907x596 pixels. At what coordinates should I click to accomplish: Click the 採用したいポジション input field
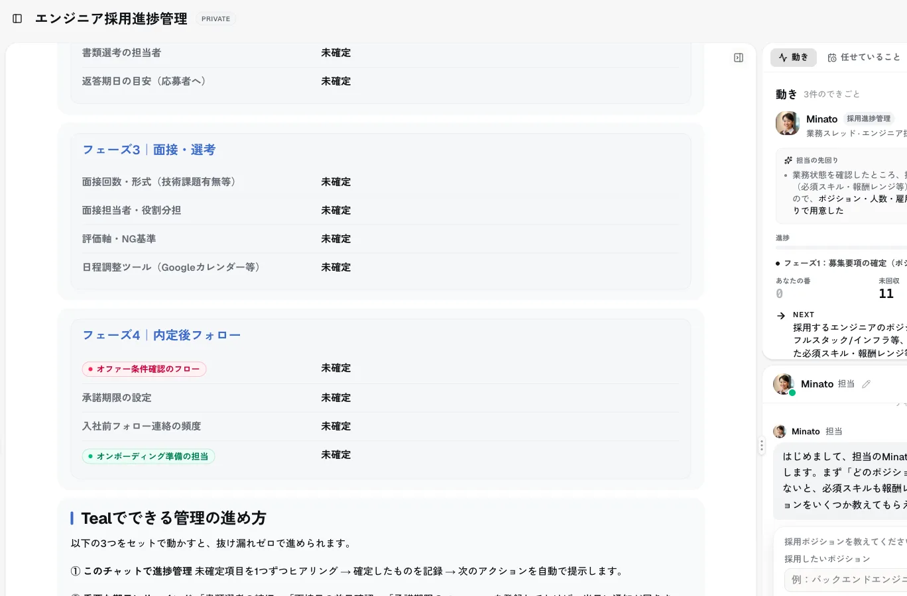coord(846,579)
